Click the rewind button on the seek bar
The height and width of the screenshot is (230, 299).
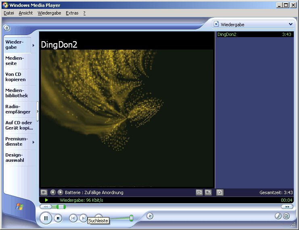coord(46,207)
